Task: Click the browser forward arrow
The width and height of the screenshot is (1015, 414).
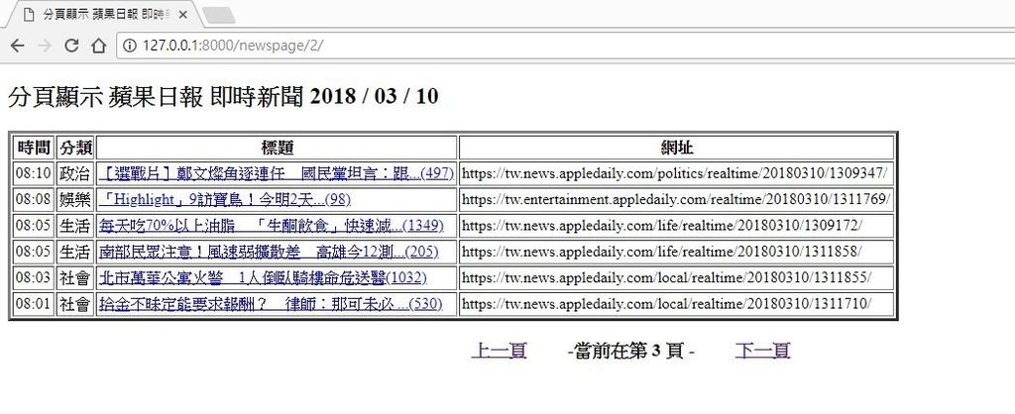Action: pos(45,46)
